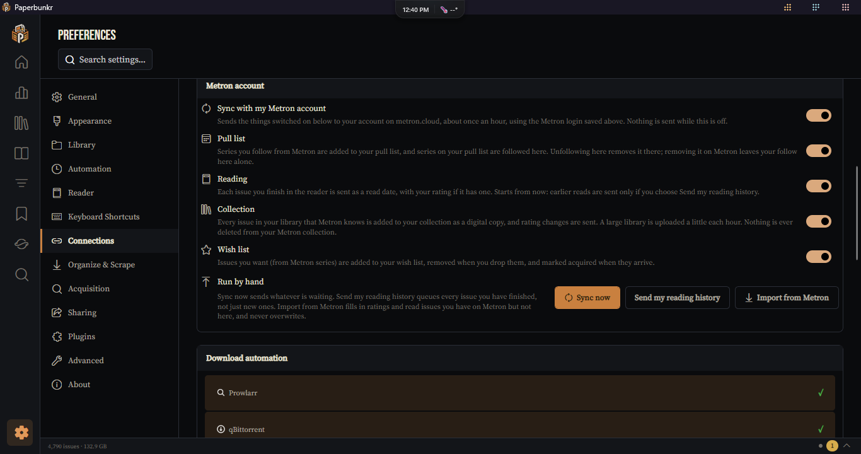Disable the Collection sync switch

click(819, 221)
